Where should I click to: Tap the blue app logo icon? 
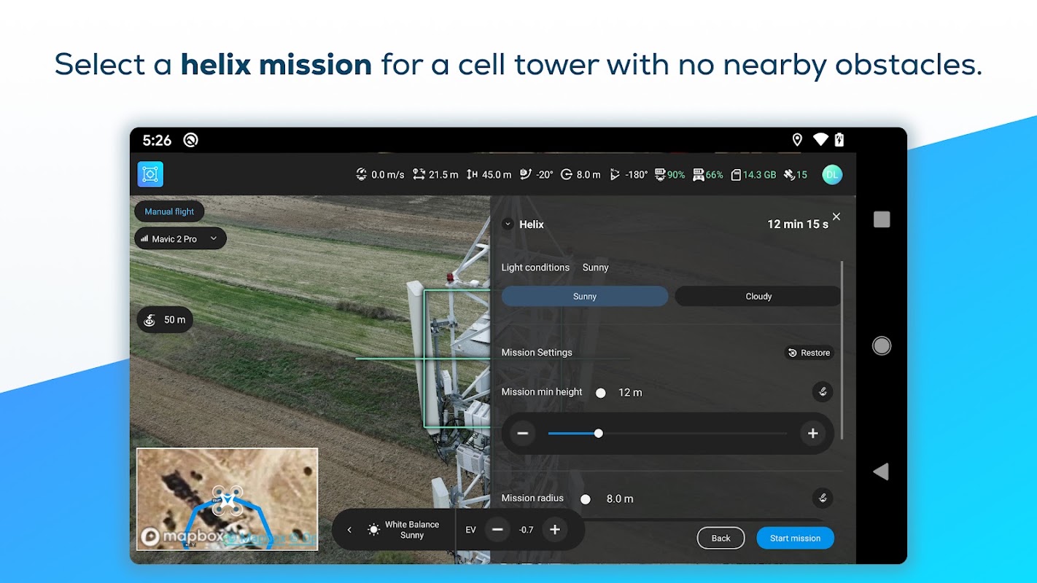coord(150,174)
